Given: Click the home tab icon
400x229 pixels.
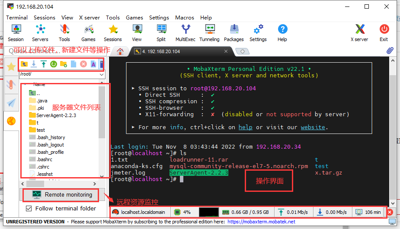Looking at the screenshot, I should pos(120,51).
